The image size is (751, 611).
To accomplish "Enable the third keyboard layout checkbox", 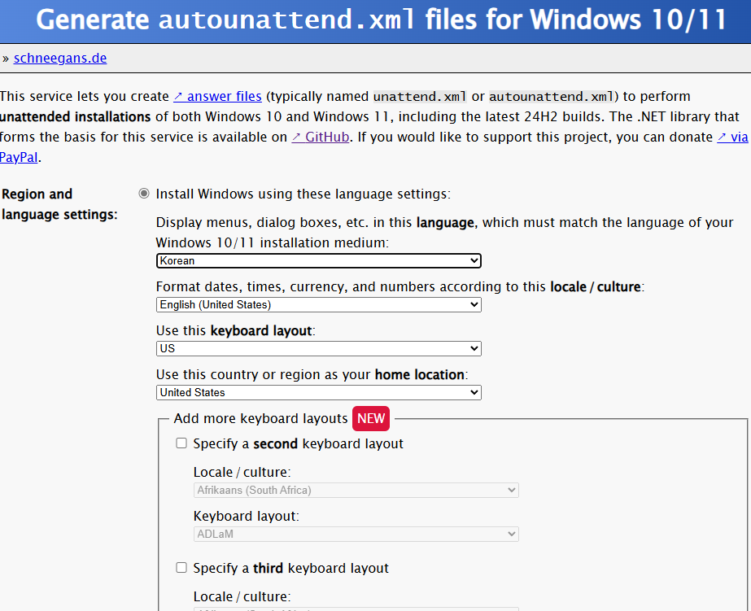I will click(181, 568).
